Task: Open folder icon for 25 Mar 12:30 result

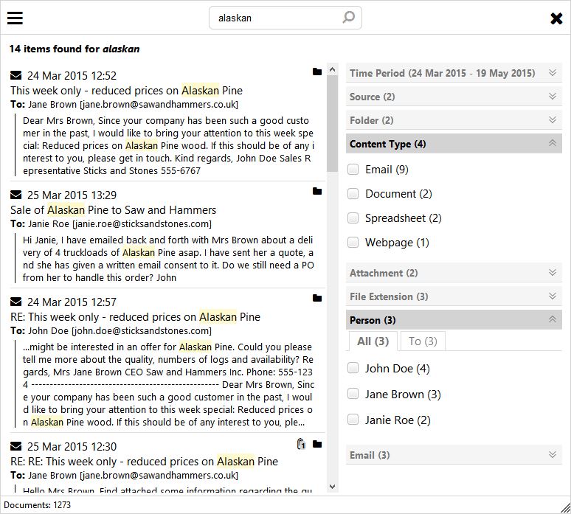Action: click(x=317, y=444)
